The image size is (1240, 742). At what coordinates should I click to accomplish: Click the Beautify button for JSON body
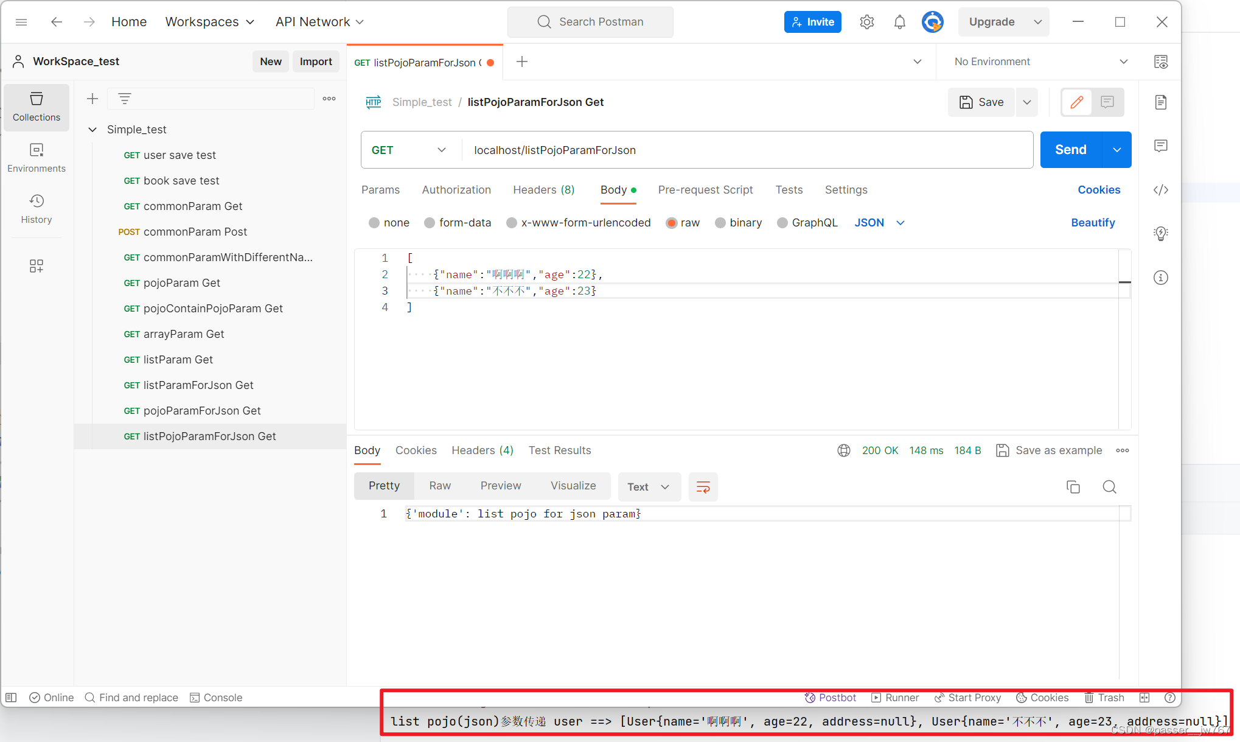pyautogui.click(x=1093, y=223)
